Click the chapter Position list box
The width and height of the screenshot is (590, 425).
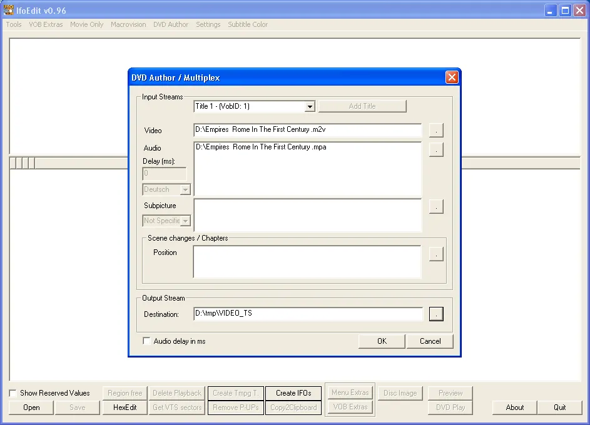click(x=307, y=262)
